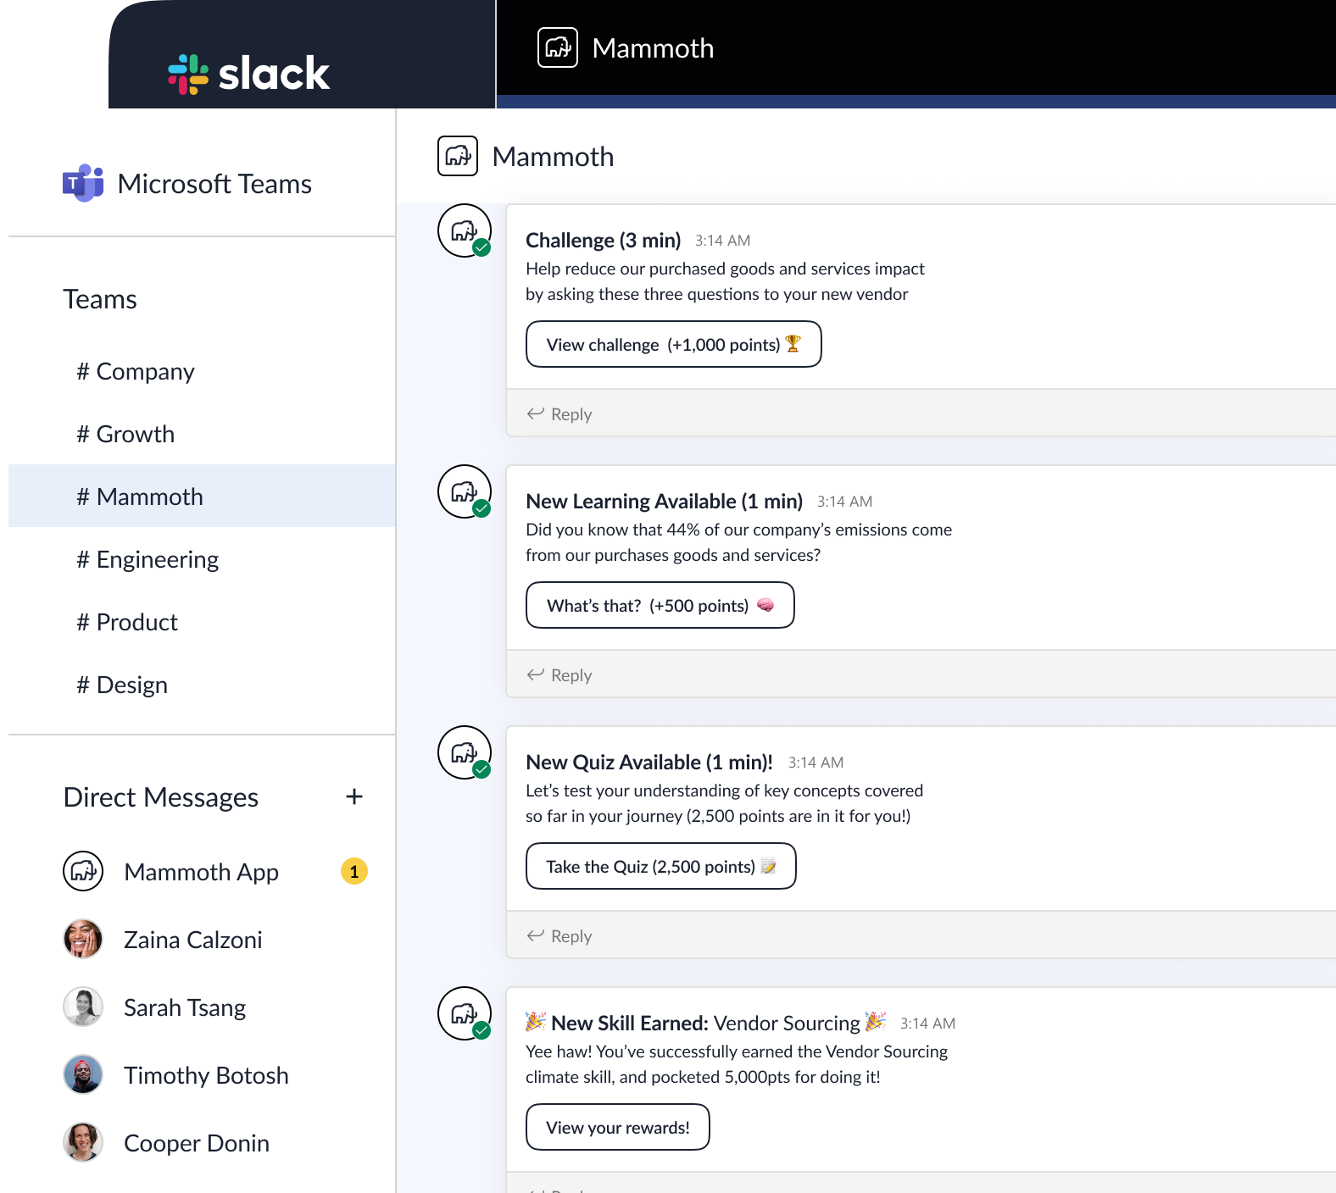The height and width of the screenshot is (1193, 1336).
Task: Click the unread badge on Mammoth App
Action: tap(354, 871)
